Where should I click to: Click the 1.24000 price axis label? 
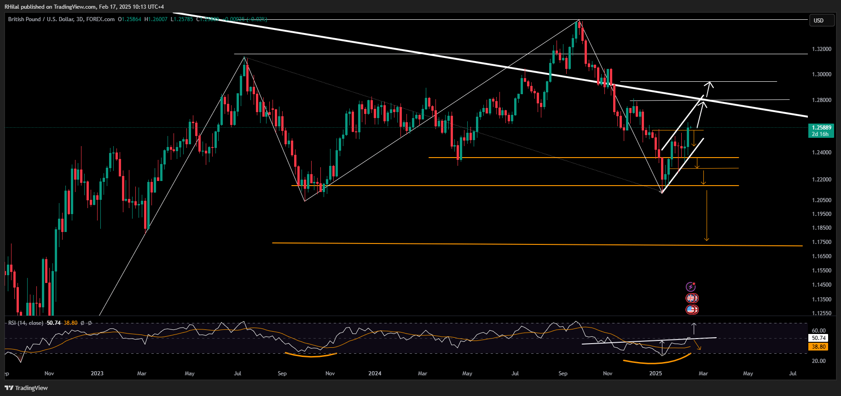click(x=822, y=153)
